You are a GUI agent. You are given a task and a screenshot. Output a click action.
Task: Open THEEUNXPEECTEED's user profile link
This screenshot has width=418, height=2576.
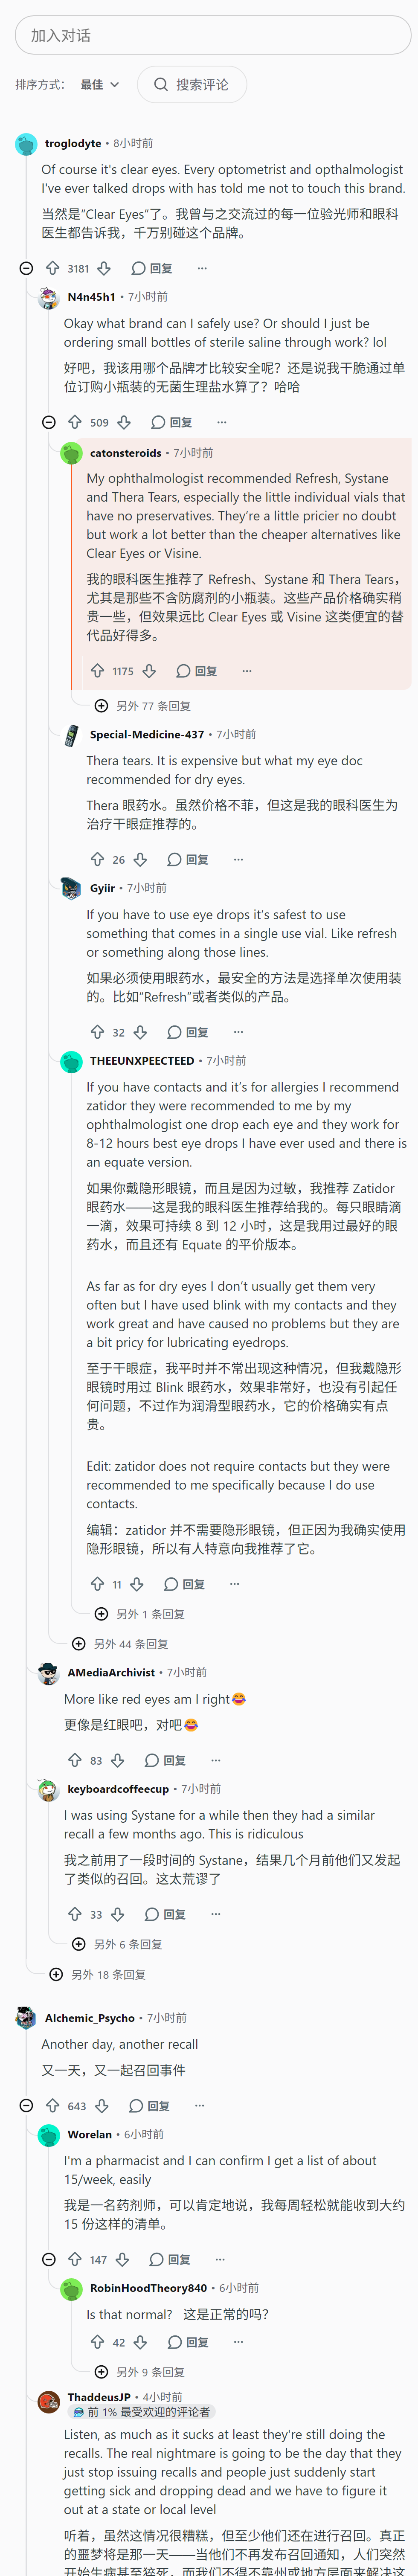(x=142, y=1061)
